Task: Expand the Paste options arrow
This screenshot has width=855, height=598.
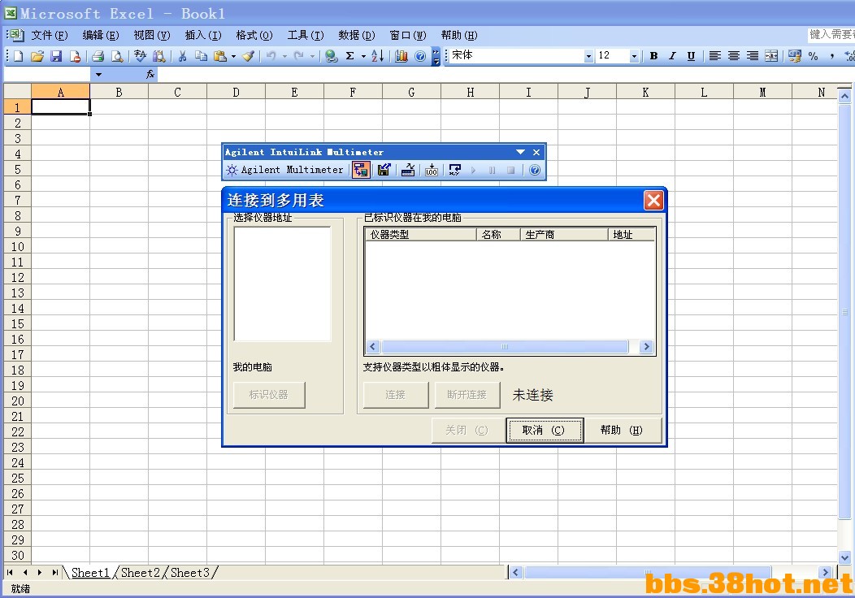Action: pyautogui.click(x=233, y=56)
